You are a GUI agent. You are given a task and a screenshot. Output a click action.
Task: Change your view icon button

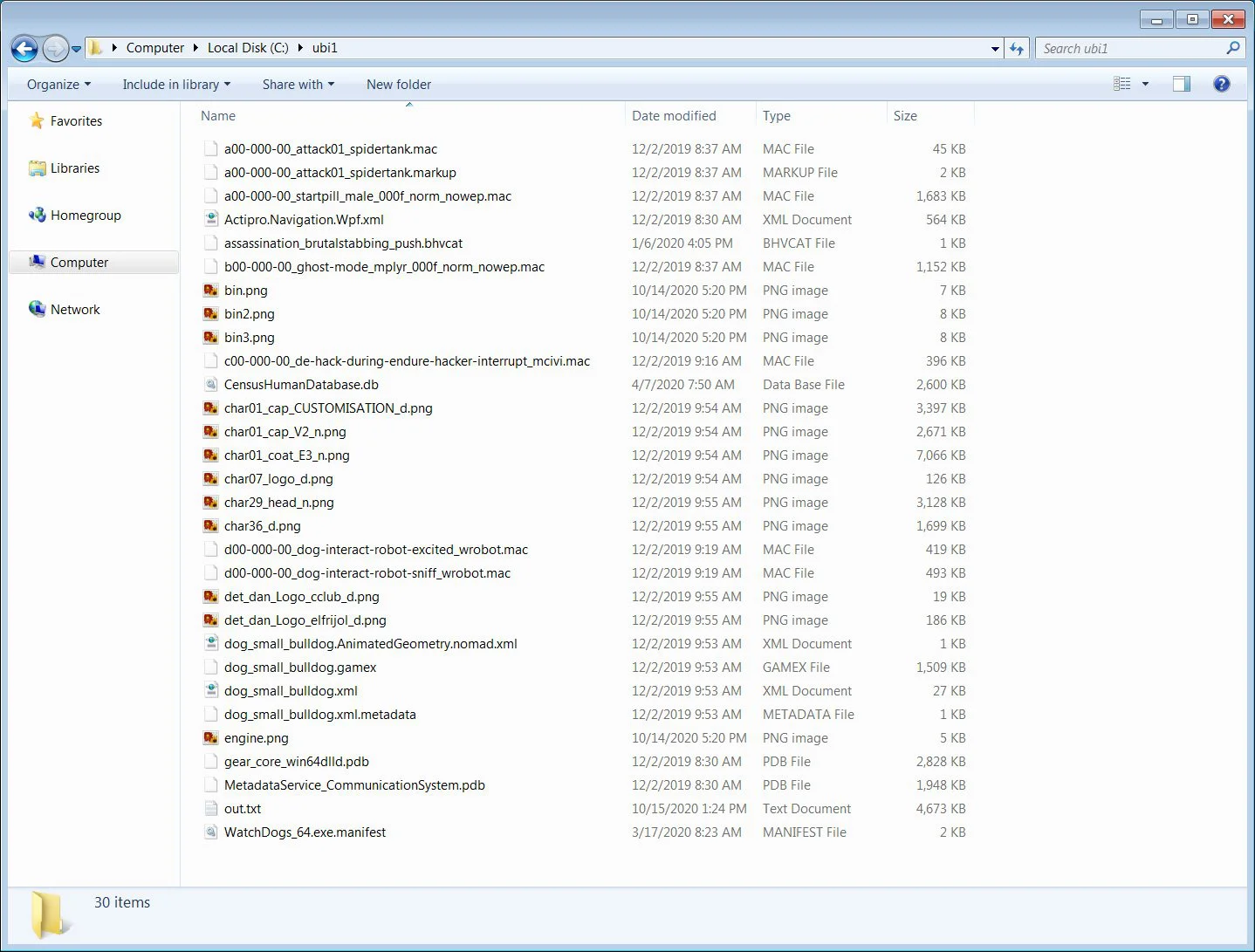click(x=1122, y=84)
